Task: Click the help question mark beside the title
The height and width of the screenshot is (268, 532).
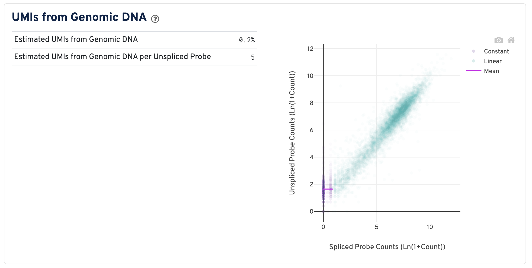Action: [155, 19]
